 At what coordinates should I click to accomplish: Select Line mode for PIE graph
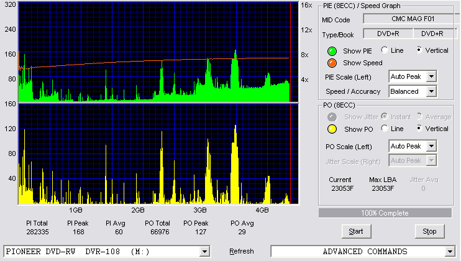tap(384, 50)
